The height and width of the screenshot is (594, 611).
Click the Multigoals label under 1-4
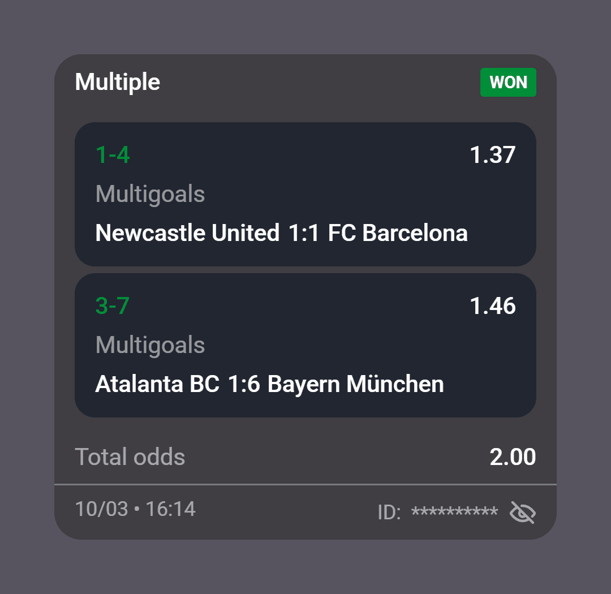click(x=150, y=194)
